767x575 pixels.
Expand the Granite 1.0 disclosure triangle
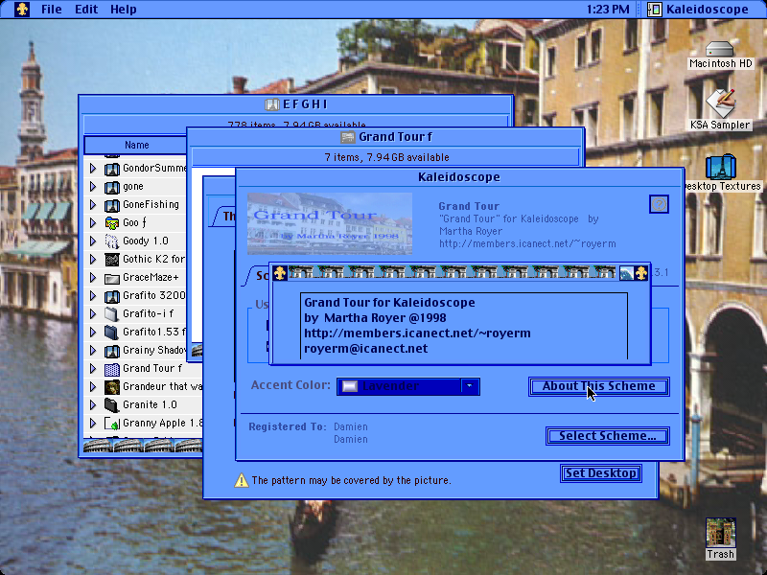click(x=93, y=404)
